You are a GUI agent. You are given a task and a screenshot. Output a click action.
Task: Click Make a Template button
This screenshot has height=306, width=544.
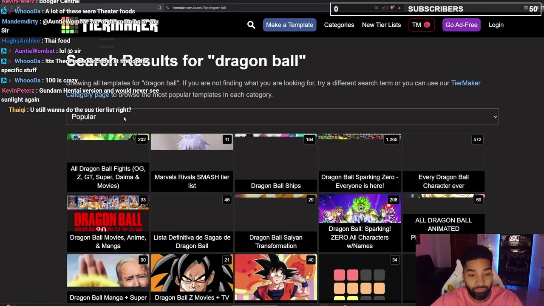[289, 25]
